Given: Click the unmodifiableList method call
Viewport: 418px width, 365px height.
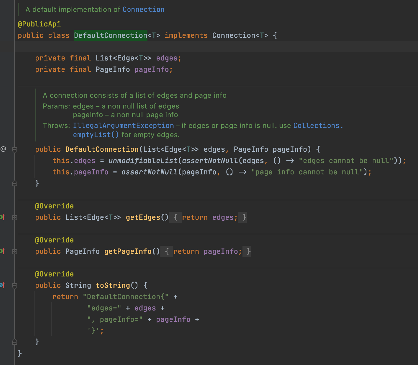Looking at the screenshot, I should [143, 161].
